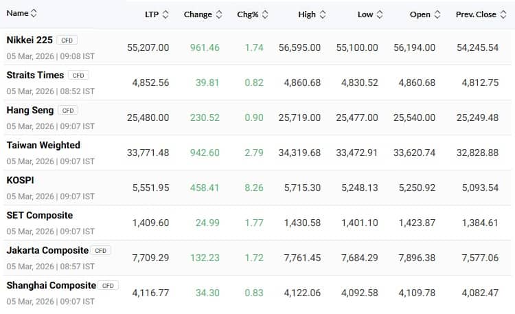
Task: Sort by Prev. Close using its arrows icon
Action: click(x=503, y=14)
